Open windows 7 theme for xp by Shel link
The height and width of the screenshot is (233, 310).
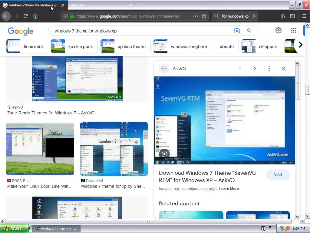[113, 187]
